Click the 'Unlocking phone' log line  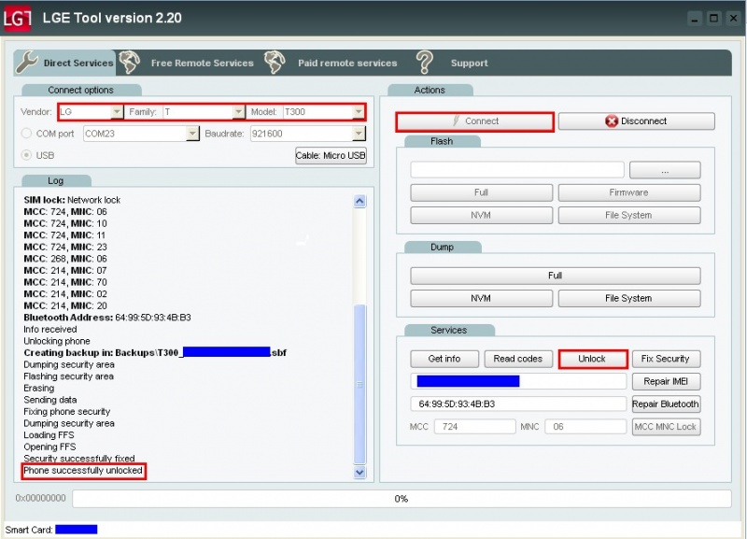[57, 341]
